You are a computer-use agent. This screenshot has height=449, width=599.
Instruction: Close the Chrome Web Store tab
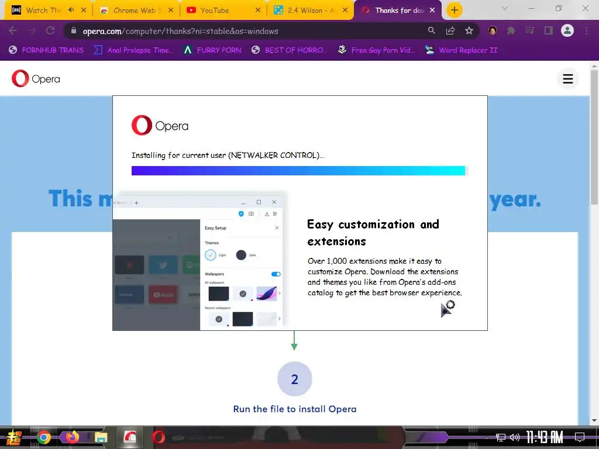pos(171,11)
